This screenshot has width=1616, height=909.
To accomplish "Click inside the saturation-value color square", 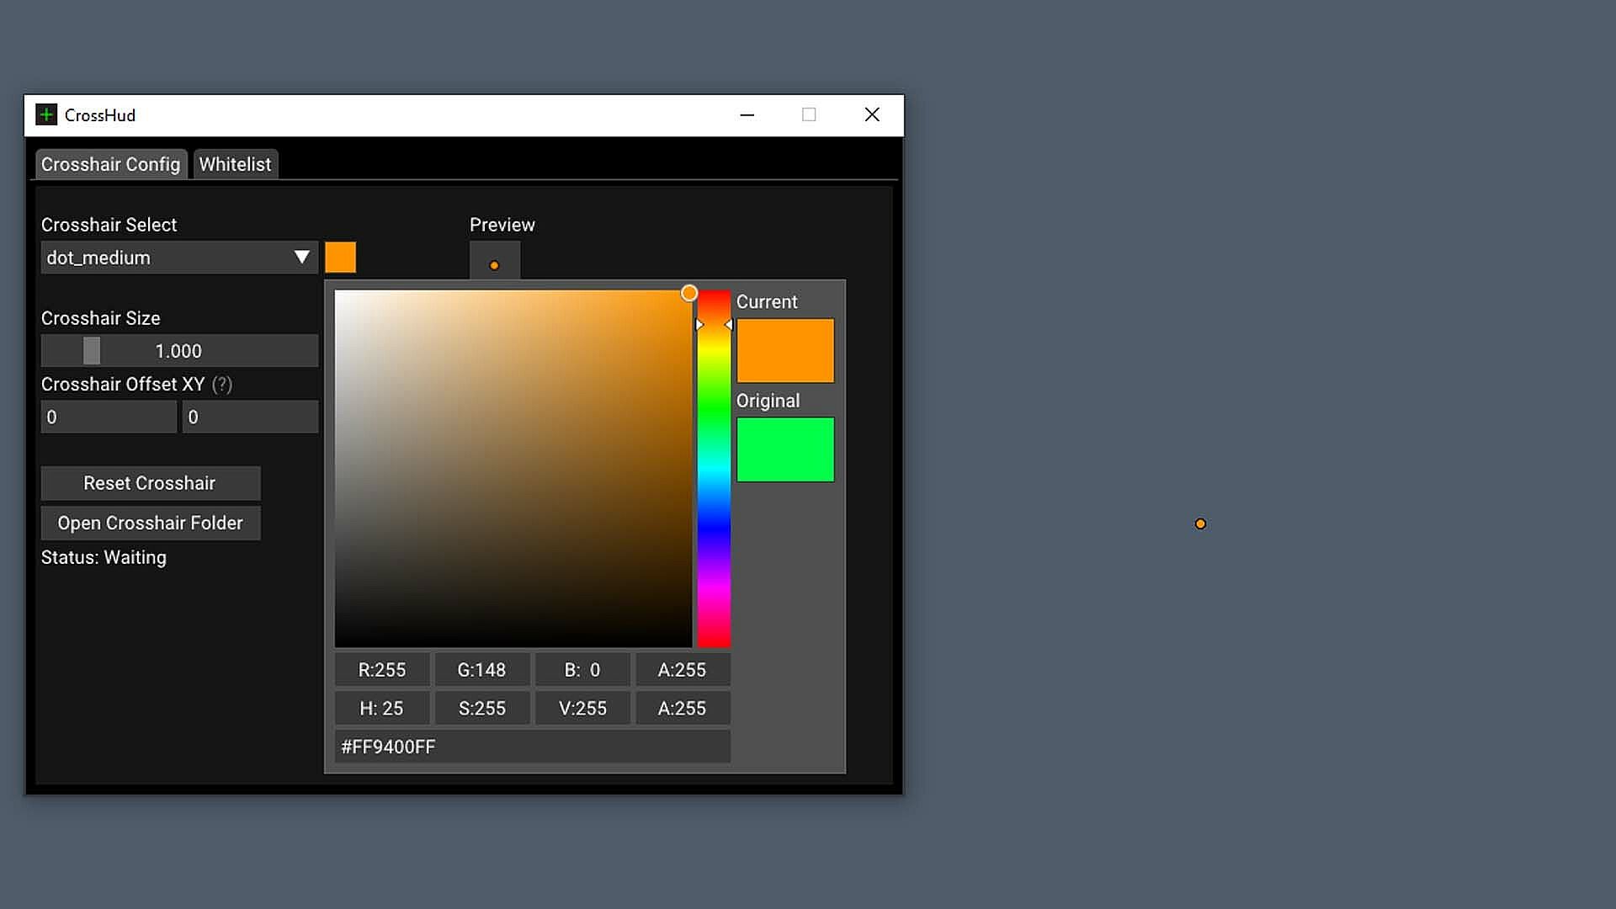I will click(513, 469).
